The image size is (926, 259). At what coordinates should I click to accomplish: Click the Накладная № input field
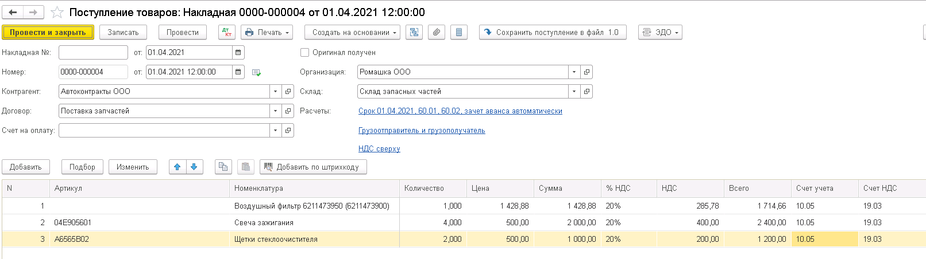(x=93, y=53)
